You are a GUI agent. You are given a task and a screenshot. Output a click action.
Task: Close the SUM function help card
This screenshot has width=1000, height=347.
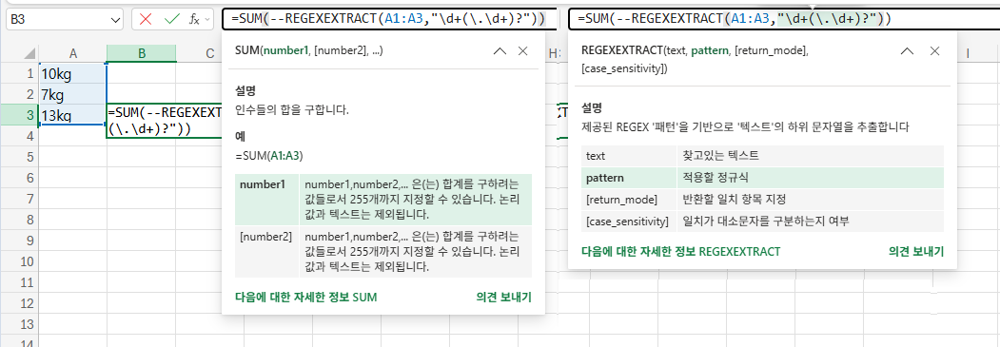(x=523, y=51)
